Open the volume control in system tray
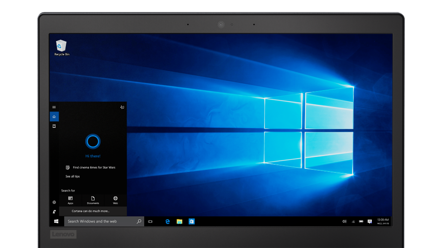This screenshot has width=442, height=248. point(344,221)
